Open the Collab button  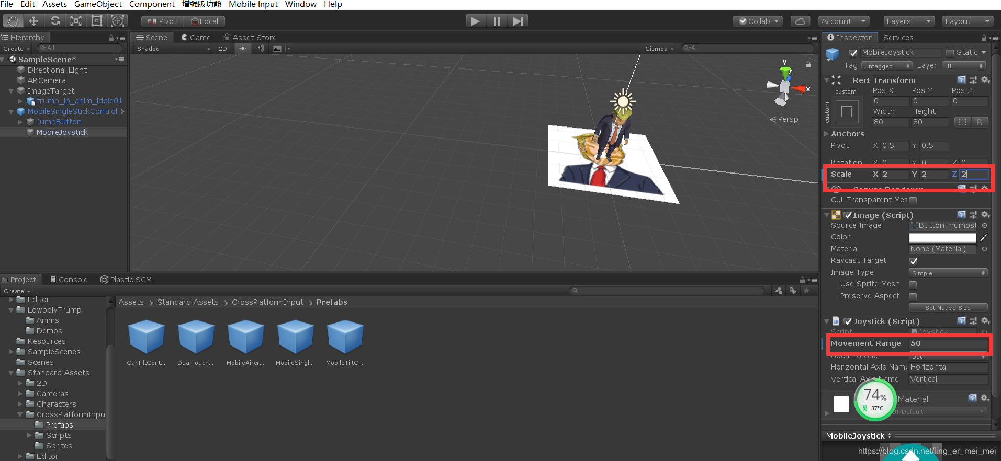point(758,21)
